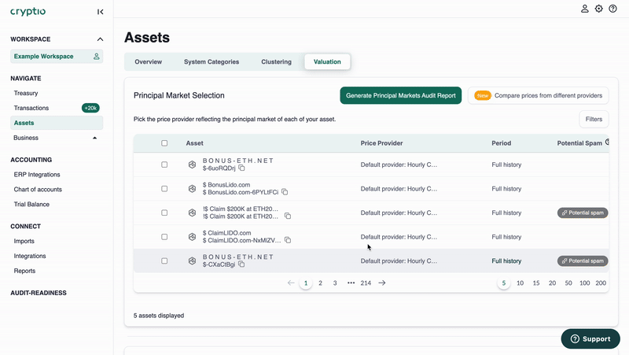Click the +20k Transactions badge

coord(90,108)
